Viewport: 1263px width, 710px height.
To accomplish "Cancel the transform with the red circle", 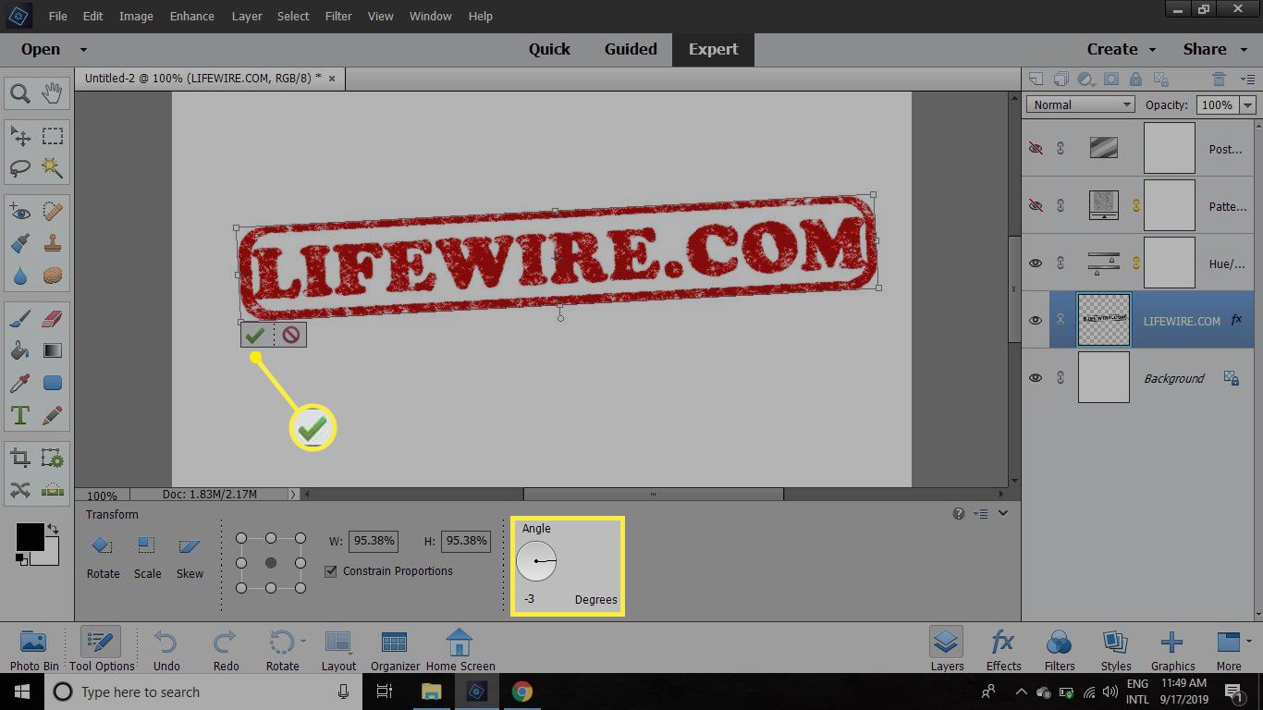I will click(x=291, y=335).
